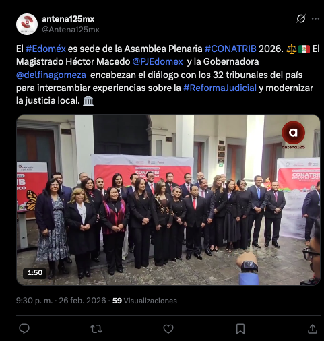Open the three-dot more options menu

click(x=315, y=19)
